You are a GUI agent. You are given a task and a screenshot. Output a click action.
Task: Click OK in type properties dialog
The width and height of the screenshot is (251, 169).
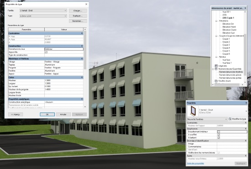tap(47, 114)
